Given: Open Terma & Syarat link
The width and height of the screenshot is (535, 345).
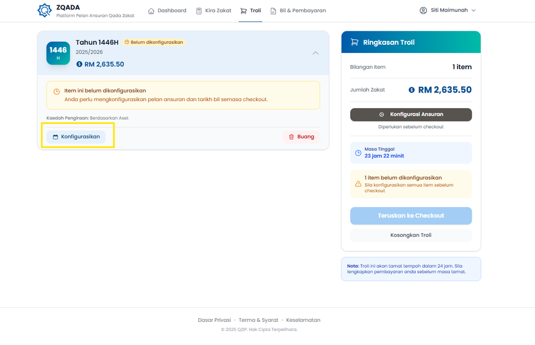Looking at the screenshot, I should point(259,320).
